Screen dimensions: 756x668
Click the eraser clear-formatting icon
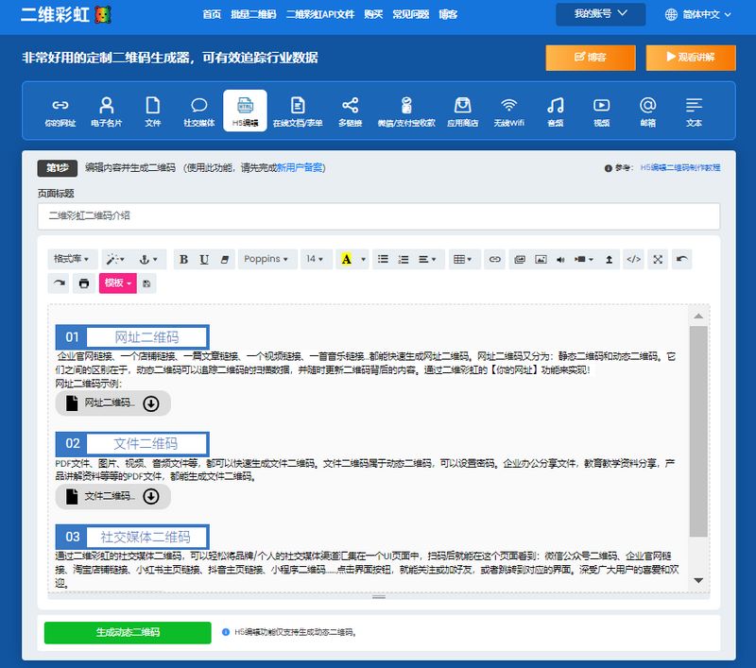tap(225, 259)
